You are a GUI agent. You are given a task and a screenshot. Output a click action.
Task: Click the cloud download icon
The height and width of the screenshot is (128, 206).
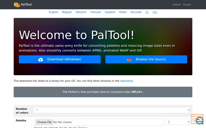[x=40, y=59]
